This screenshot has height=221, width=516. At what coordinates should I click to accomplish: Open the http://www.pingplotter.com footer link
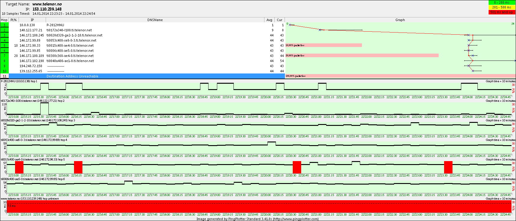tap(296, 219)
